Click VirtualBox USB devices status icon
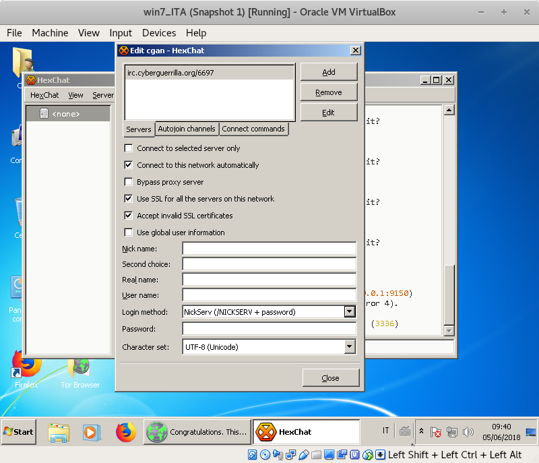The height and width of the screenshot is (463, 539). coord(304,455)
